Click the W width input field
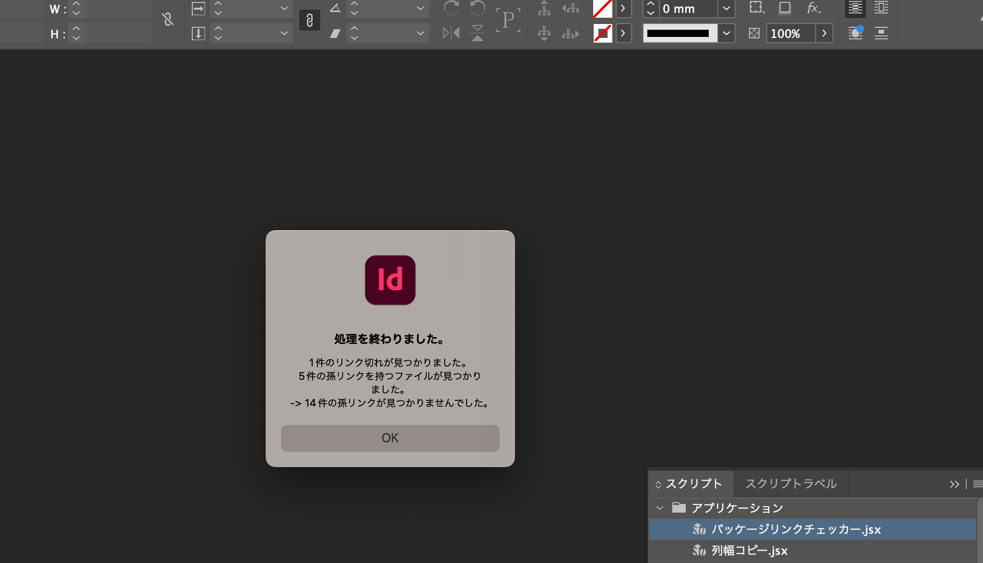The image size is (983, 563). pyautogui.click(x=117, y=9)
